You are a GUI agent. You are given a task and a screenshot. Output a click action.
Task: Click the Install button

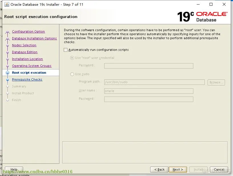198,169
